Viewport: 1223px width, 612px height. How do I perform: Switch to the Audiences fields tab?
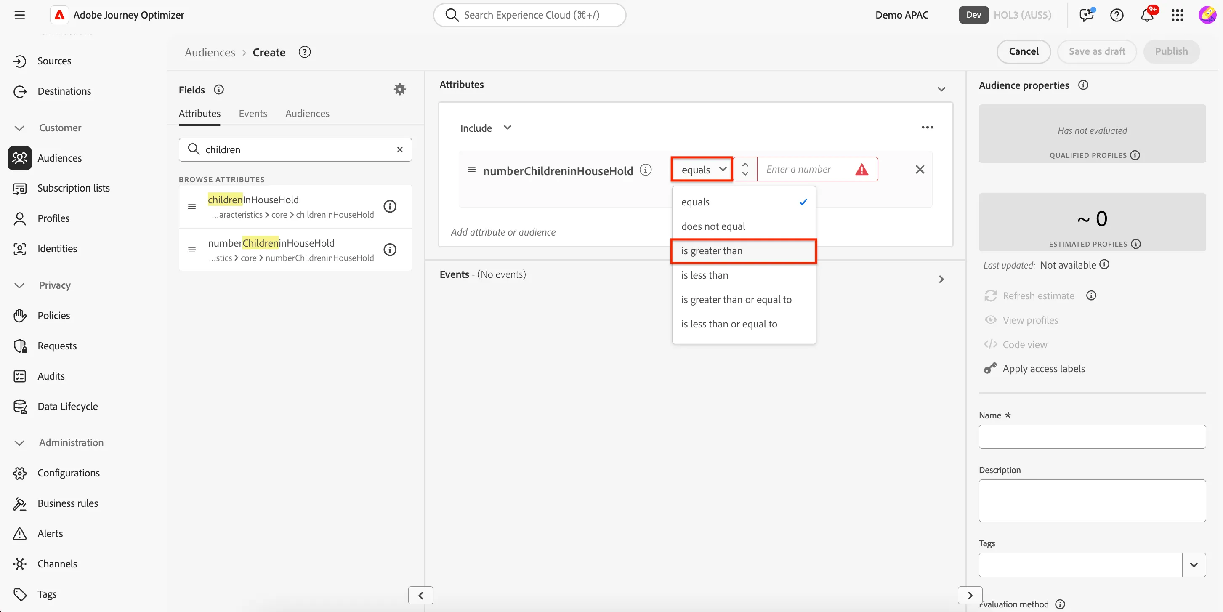pos(307,114)
